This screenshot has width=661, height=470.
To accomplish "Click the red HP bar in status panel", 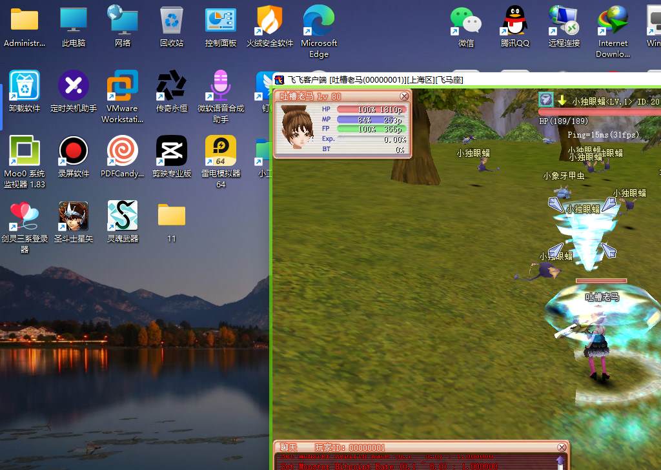I will coord(371,110).
